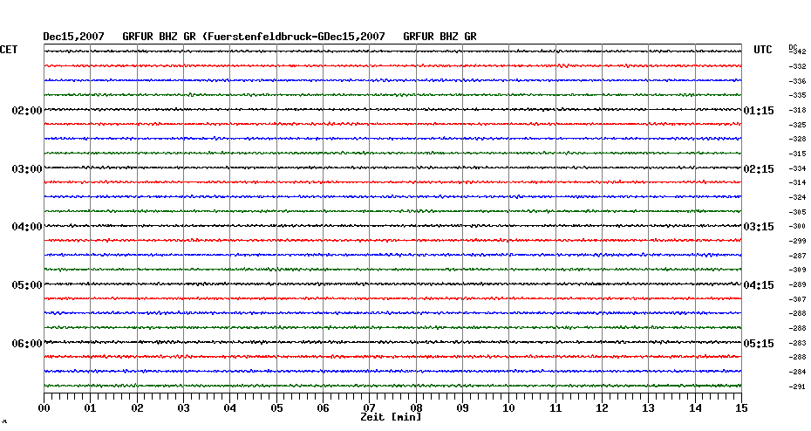Click DC offset value -332
Viewport: 811px width, 431px height.
click(797, 67)
